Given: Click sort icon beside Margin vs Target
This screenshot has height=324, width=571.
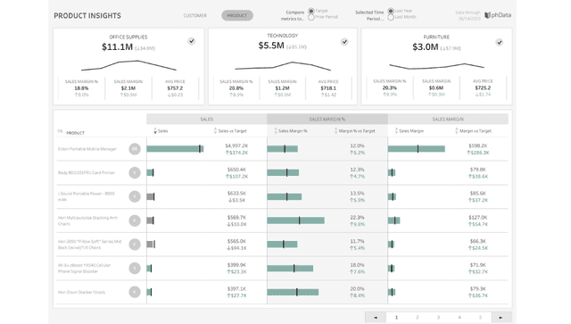Looking at the screenshot, I should [456, 131].
